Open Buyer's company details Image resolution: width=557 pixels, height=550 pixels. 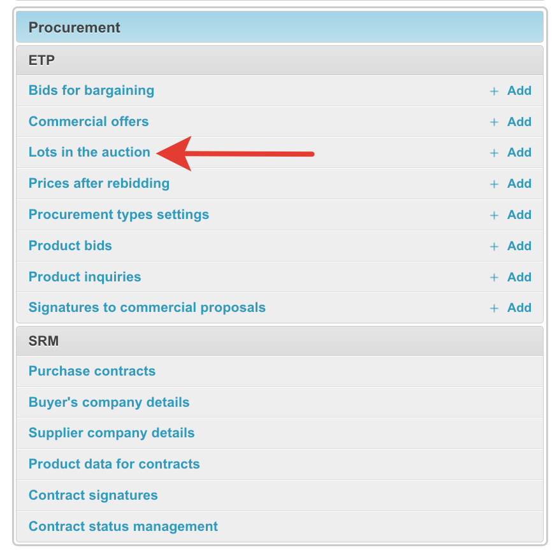click(109, 402)
